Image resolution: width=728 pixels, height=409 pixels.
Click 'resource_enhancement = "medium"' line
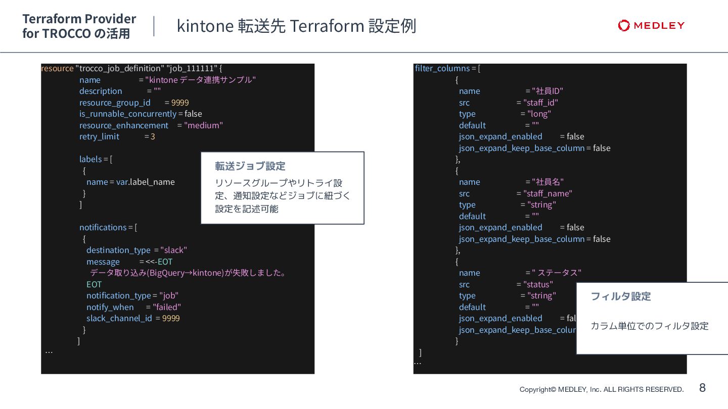pyautogui.click(x=151, y=125)
